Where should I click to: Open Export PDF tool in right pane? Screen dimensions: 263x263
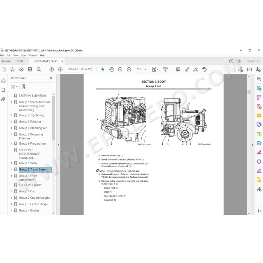pos(259,88)
